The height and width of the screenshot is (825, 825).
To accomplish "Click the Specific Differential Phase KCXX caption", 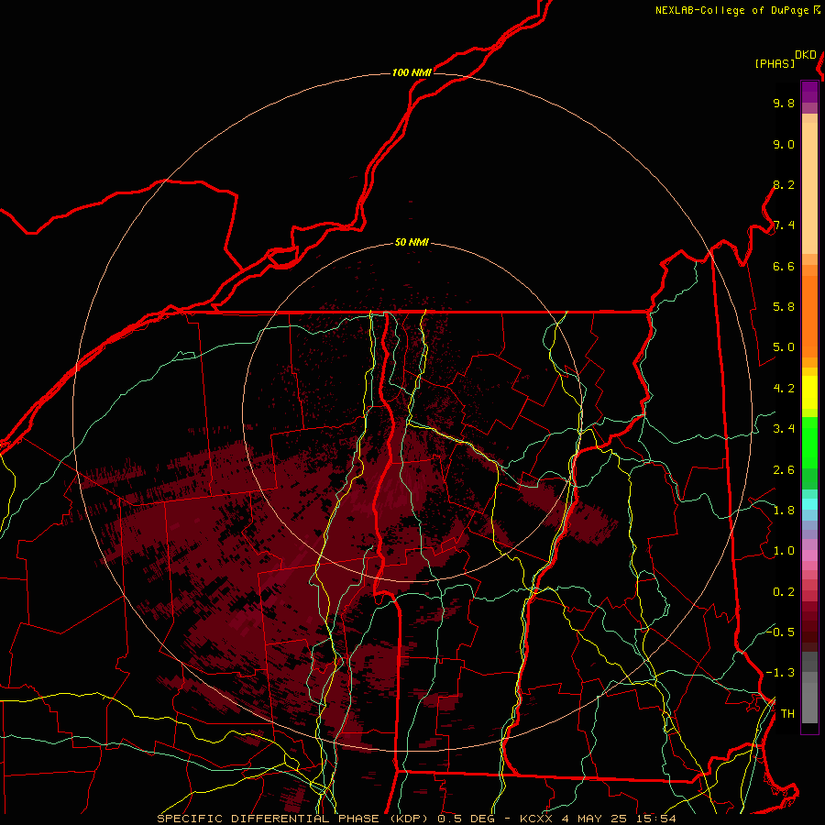I will coord(417,819).
